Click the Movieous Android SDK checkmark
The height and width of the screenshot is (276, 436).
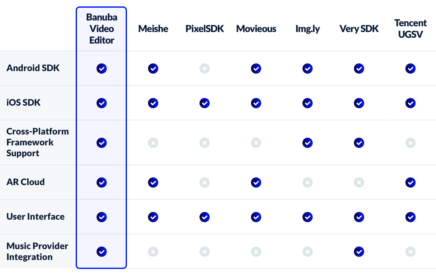tap(256, 69)
